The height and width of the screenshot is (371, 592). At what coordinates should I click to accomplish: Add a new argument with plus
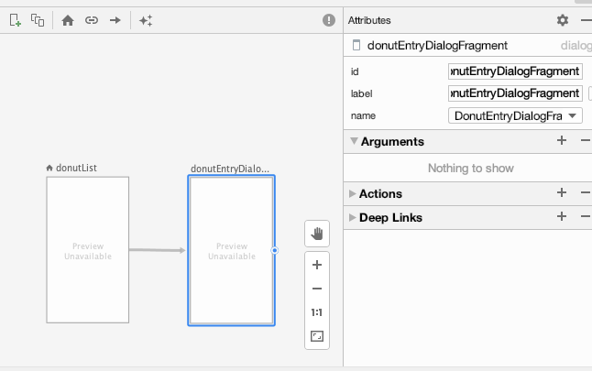click(562, 141)
